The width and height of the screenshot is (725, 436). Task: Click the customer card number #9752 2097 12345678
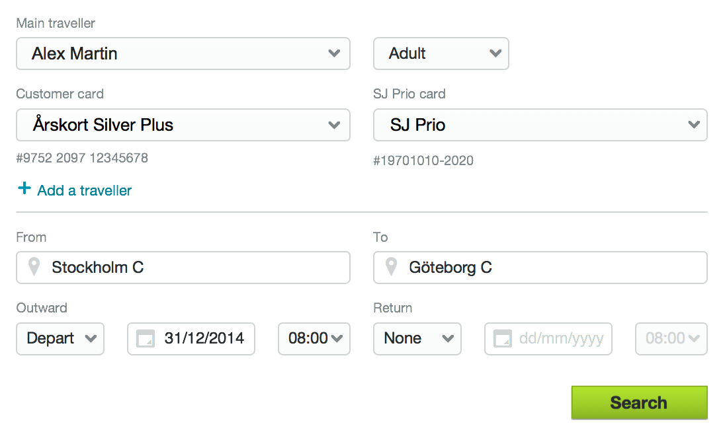[82, 158]
